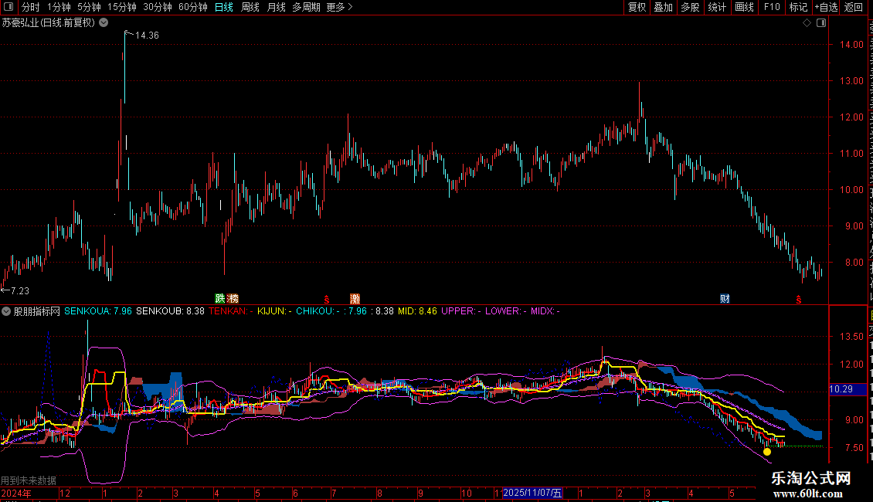Click the green 跌 event marker
873x502 pixels.
coord(220,299)
